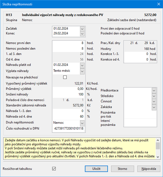Open the Konec date dropdown arrow
Image resolution: width=163 pixels, height=177 pixels.
(x=82, y=34)
